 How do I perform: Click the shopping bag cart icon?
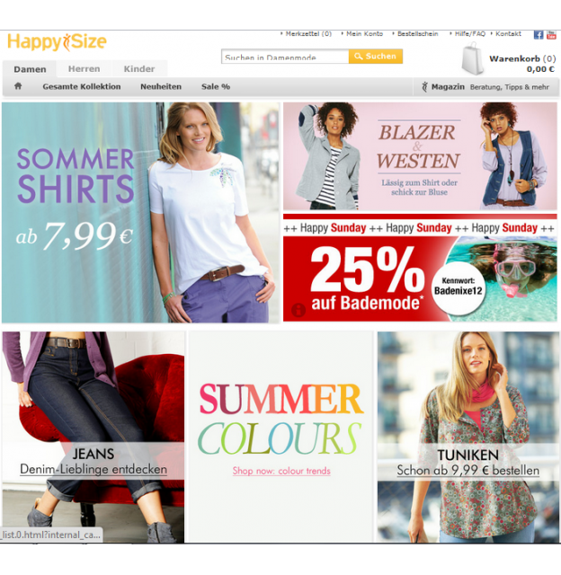click(x=473, y=58)
